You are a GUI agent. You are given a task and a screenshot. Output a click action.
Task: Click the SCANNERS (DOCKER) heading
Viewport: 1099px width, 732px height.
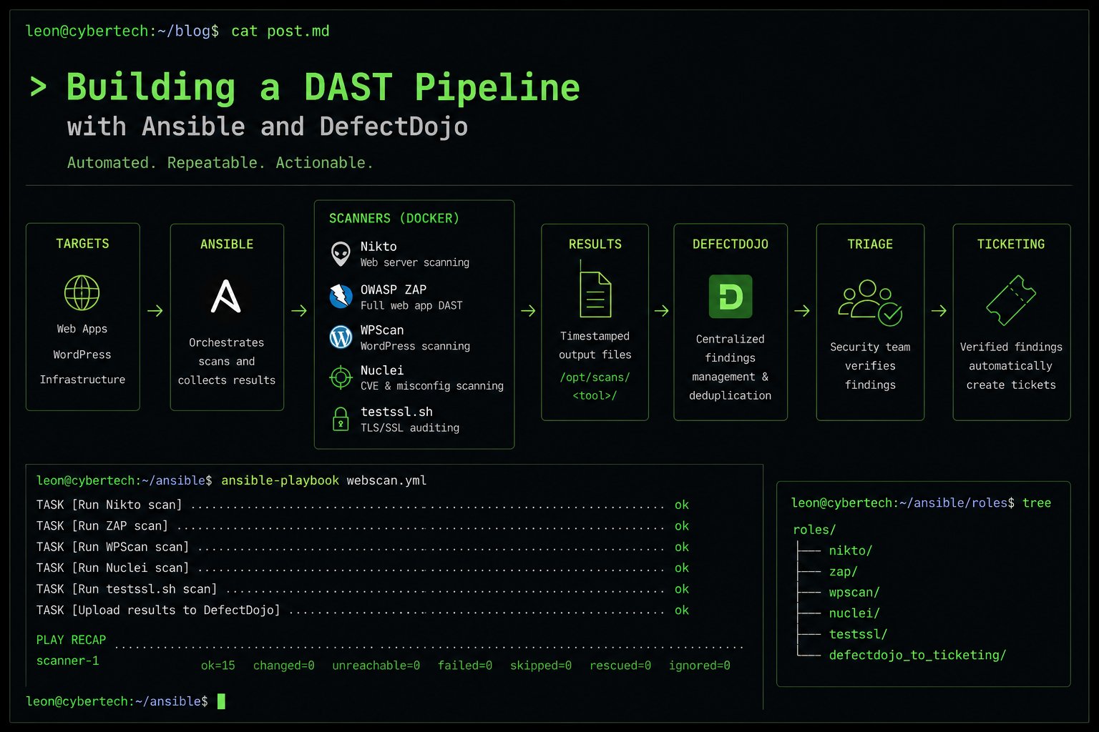tap(394, 218)
